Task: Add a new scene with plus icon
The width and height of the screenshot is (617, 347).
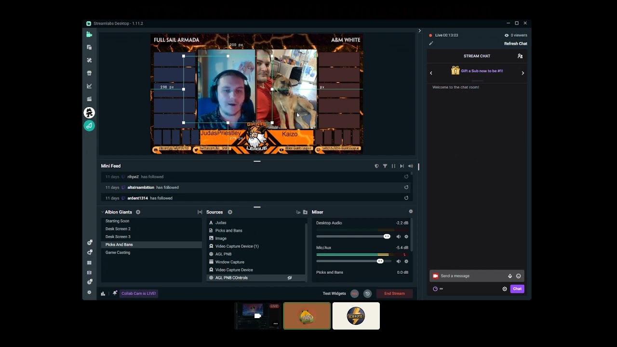Action: 138,212
